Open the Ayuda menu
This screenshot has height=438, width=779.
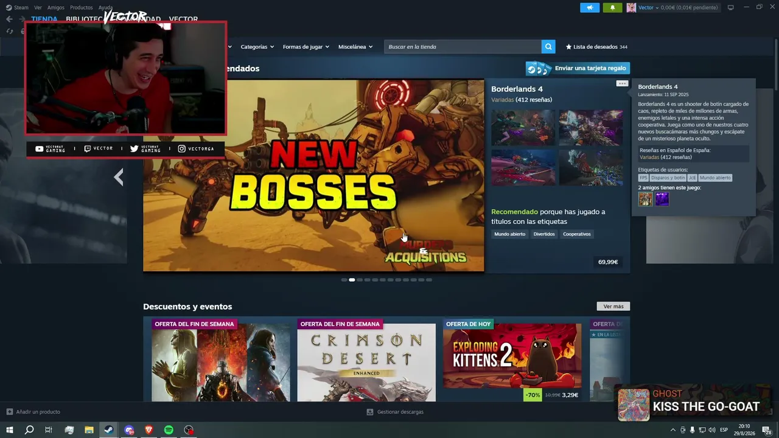[x=105, y=7]
